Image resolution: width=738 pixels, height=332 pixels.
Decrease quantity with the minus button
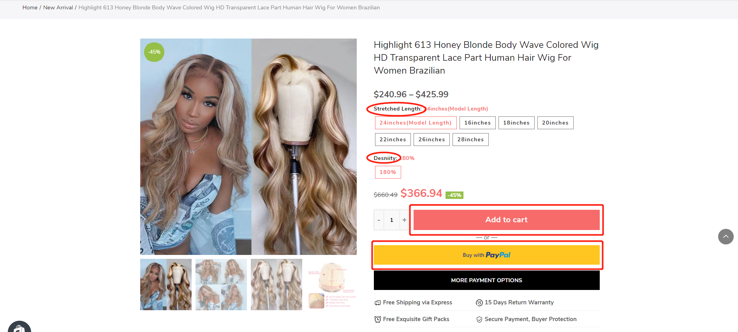[x=379, y=220]
